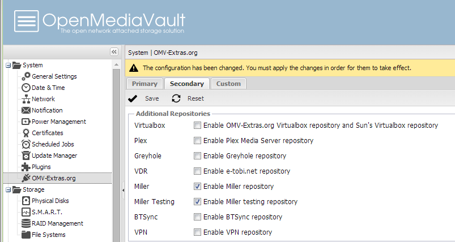Screen dimensions: 455x242
Task: Click the Network topology icon
Action: pyautogui.click(x=26, y=99)
